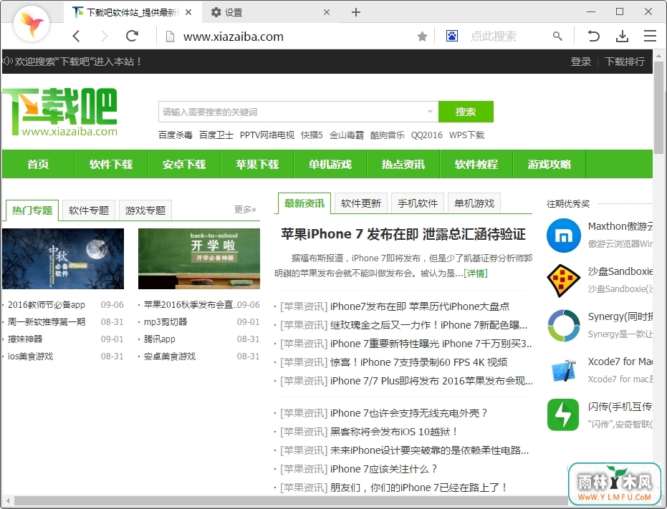Open the browser hamburger menu
This screenshot has width=667, height=509.
[x=650, y=36]
